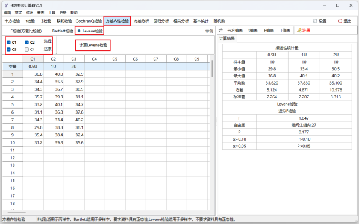Uncheck the C3 column checkbox
The height and width of the screenshot is (224, 359).
pos(8,50)
